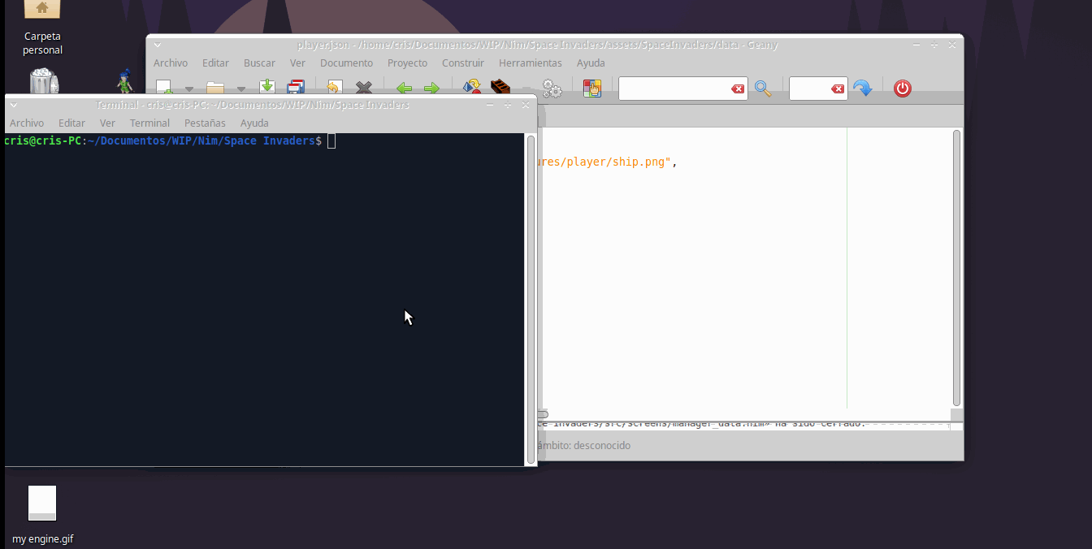
Task: Click the Open file folder icon in Geany
Action: click(215, 87)
